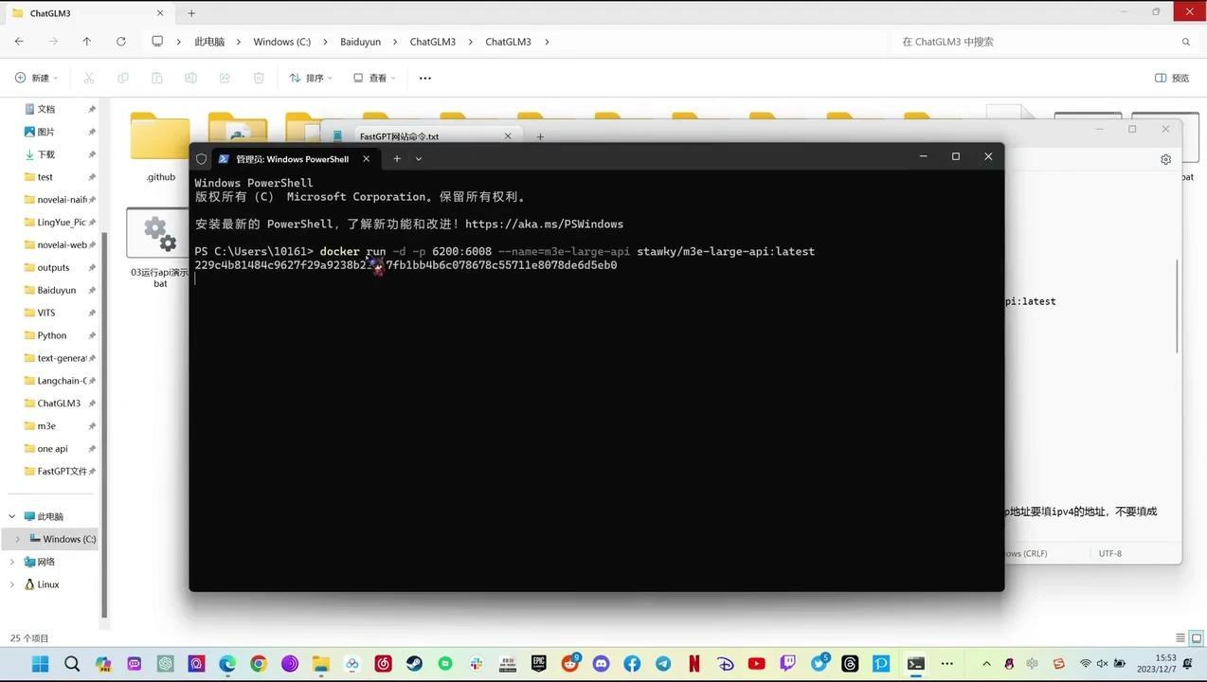Image resolution: width=1207 pixels, height=682 pixels.
Task: Expand the Windows (C:) tree node
Action: coord(17,539)
